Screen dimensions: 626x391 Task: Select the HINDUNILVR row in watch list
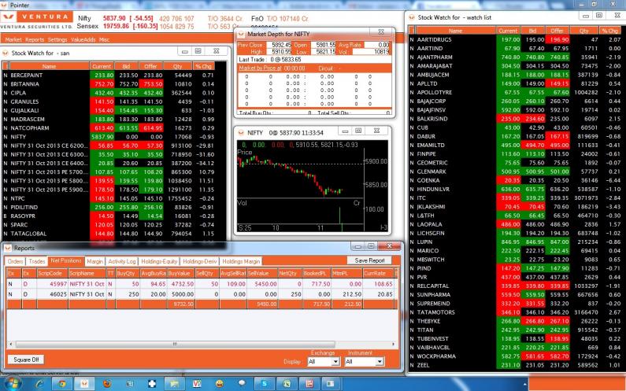[x=515, y=189]
